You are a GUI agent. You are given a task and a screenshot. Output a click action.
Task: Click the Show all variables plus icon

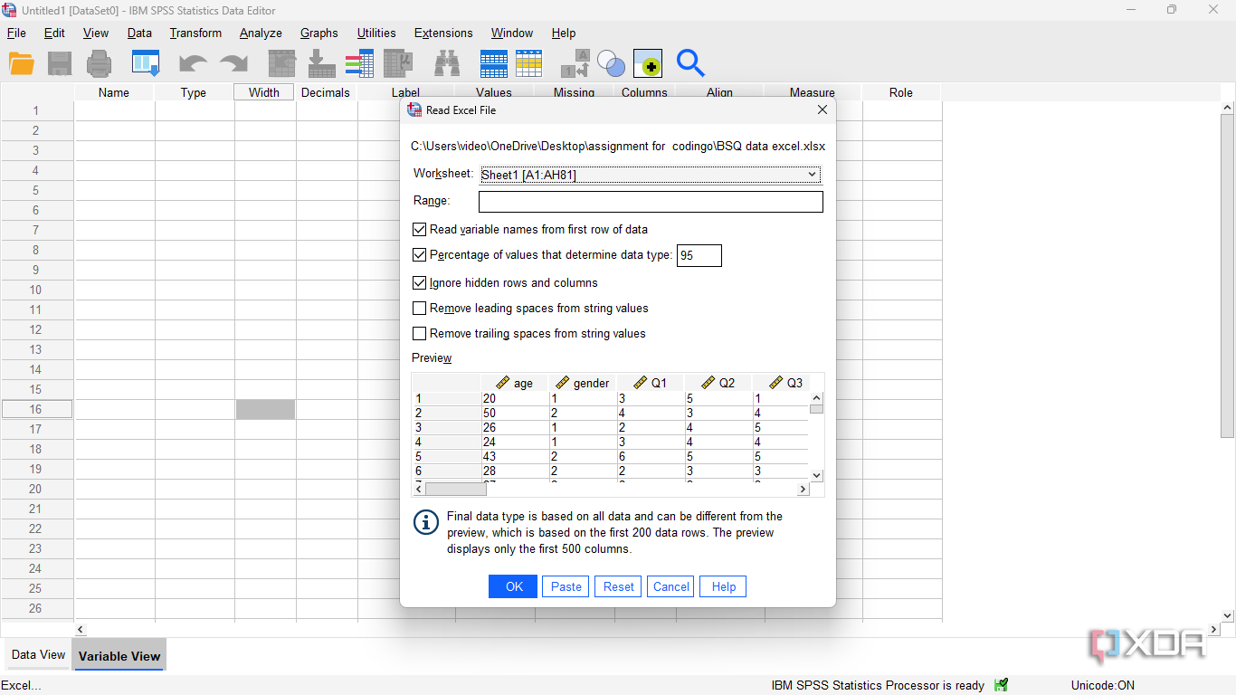(x=648, y=63)
